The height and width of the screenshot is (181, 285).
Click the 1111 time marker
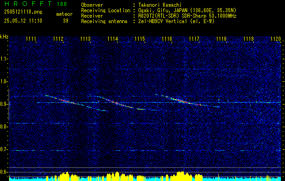click(x=31, y=39)
